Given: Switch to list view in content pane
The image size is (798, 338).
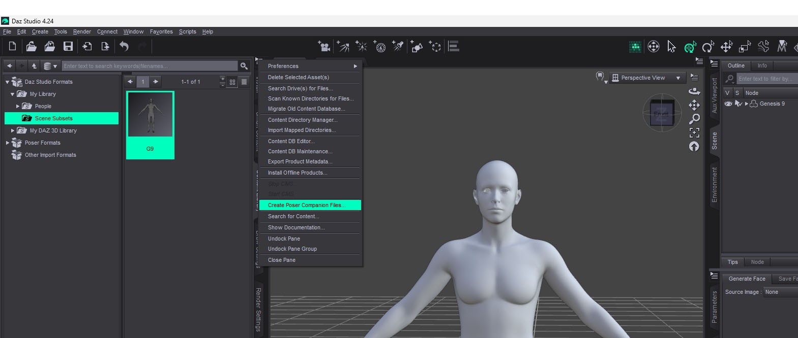Looking at the screenshot, I should (244, 82).
